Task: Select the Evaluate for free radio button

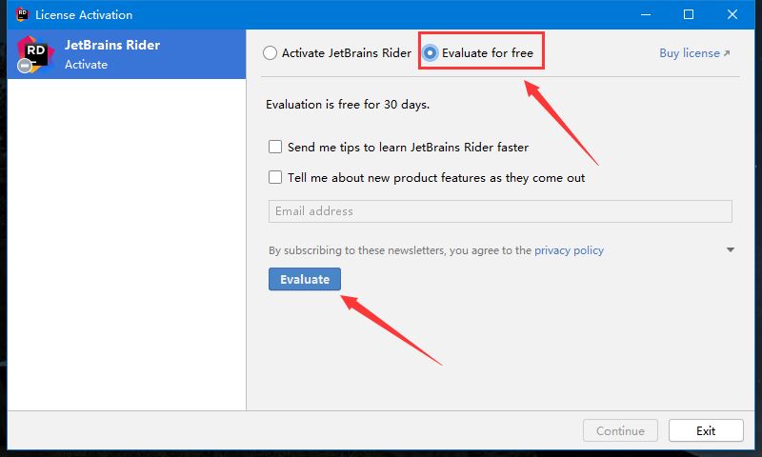Action: coord(430,53)
